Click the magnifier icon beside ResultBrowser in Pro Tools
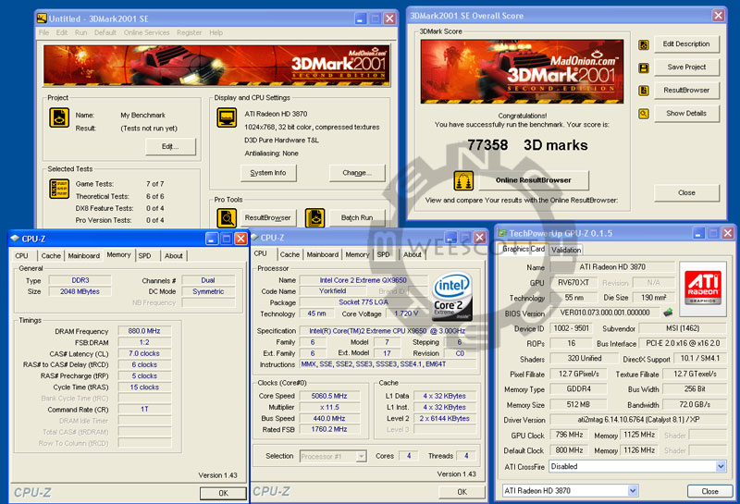740x504 pixels. tap(227, 218)
